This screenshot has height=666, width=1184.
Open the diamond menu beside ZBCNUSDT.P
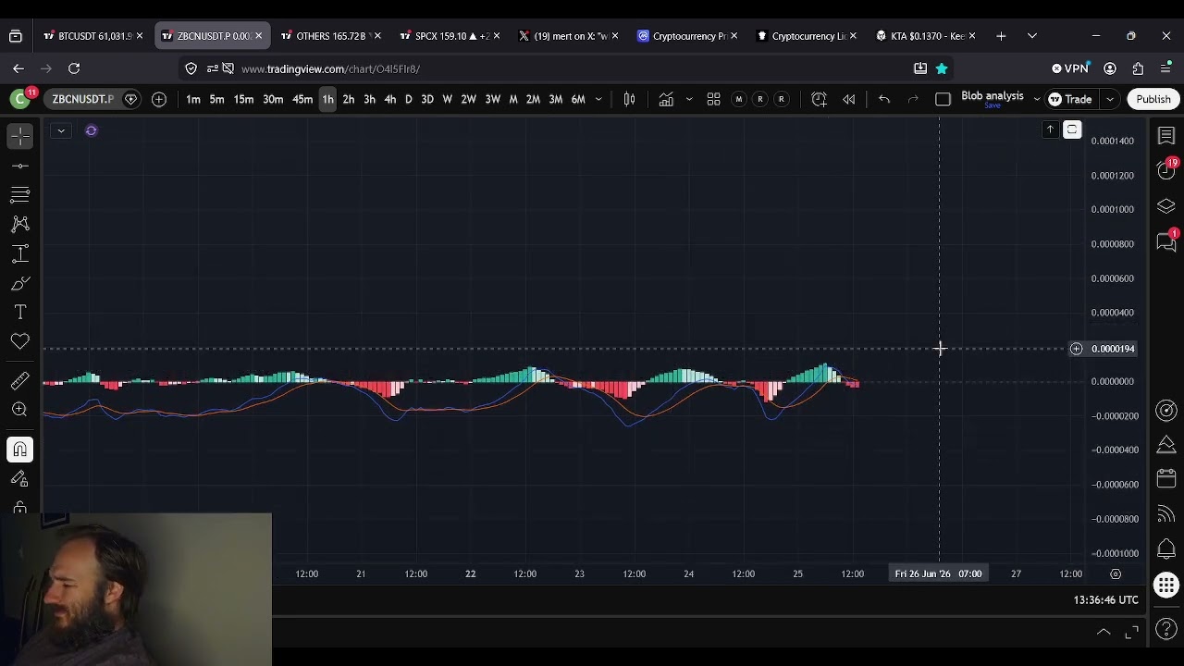(x=130, y=99)
